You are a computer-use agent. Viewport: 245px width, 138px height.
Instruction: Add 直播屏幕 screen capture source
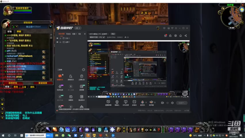point(108,103)
